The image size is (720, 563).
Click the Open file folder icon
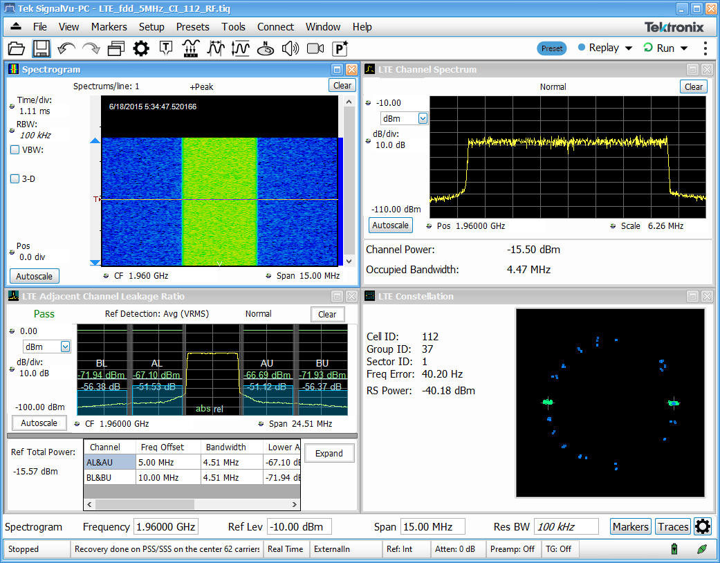[x=16, y=48]
